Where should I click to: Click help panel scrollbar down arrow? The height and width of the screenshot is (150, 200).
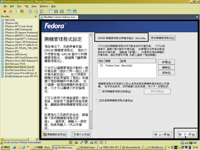91,128
